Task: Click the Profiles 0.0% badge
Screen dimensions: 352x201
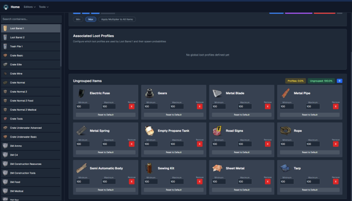Action: [295, 81]
